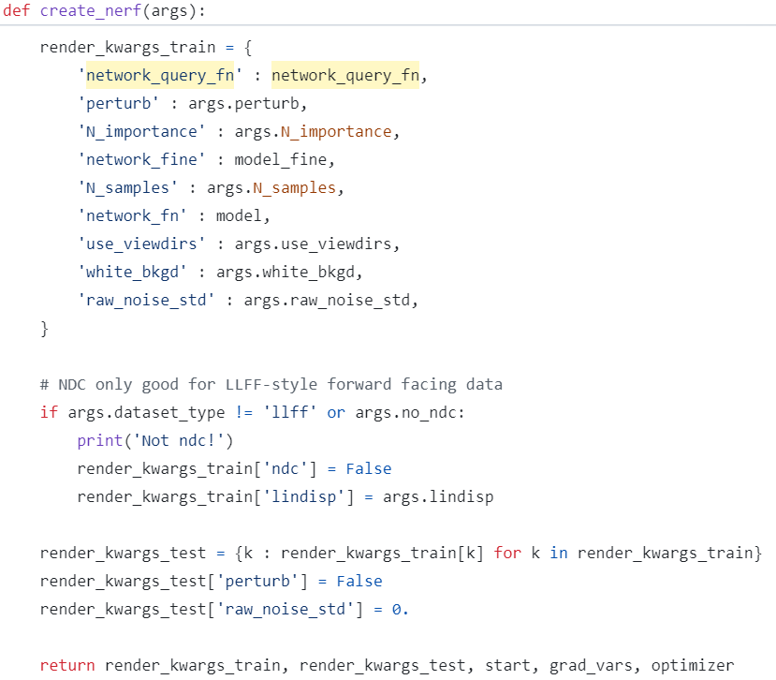Click args.perturb in the dictionary

point(243,103)
